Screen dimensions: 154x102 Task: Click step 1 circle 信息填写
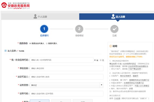(44, 29)
